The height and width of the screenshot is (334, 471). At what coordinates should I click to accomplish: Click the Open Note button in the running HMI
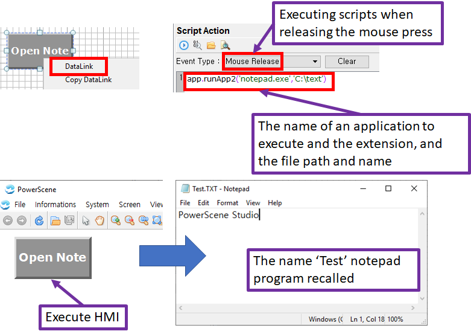click(x=53, y=257)
